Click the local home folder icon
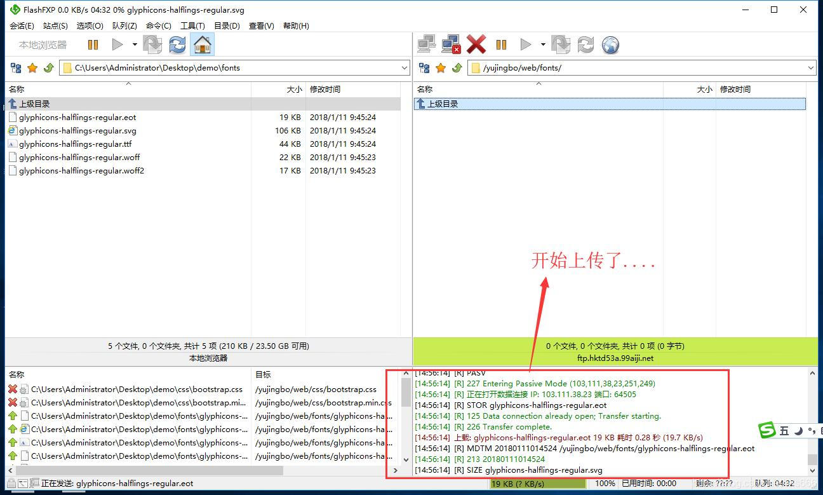The width and height of the screenshot is (823, 495). tap(202, 44)
